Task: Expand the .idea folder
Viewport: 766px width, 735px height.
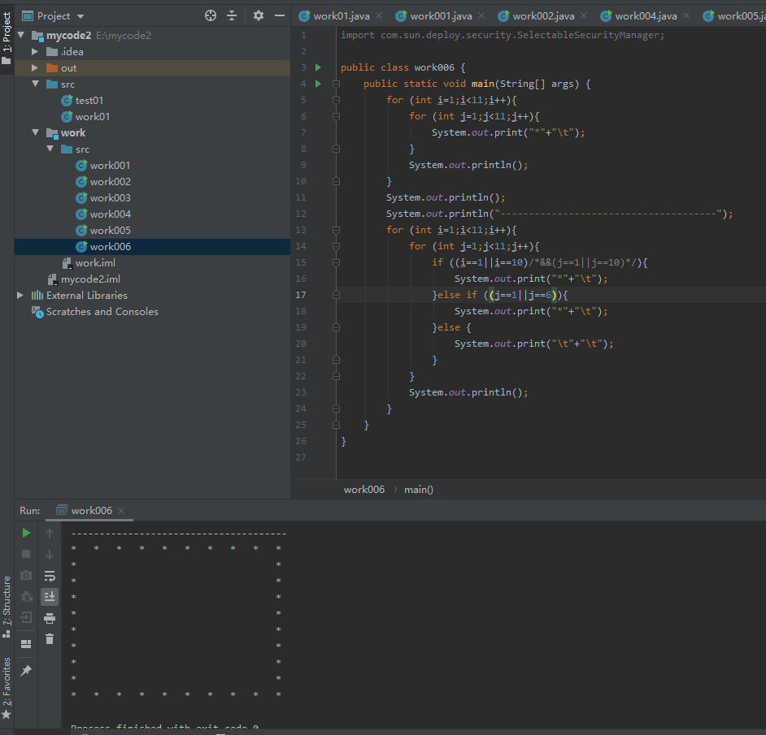Action: [x=35, y=51]
